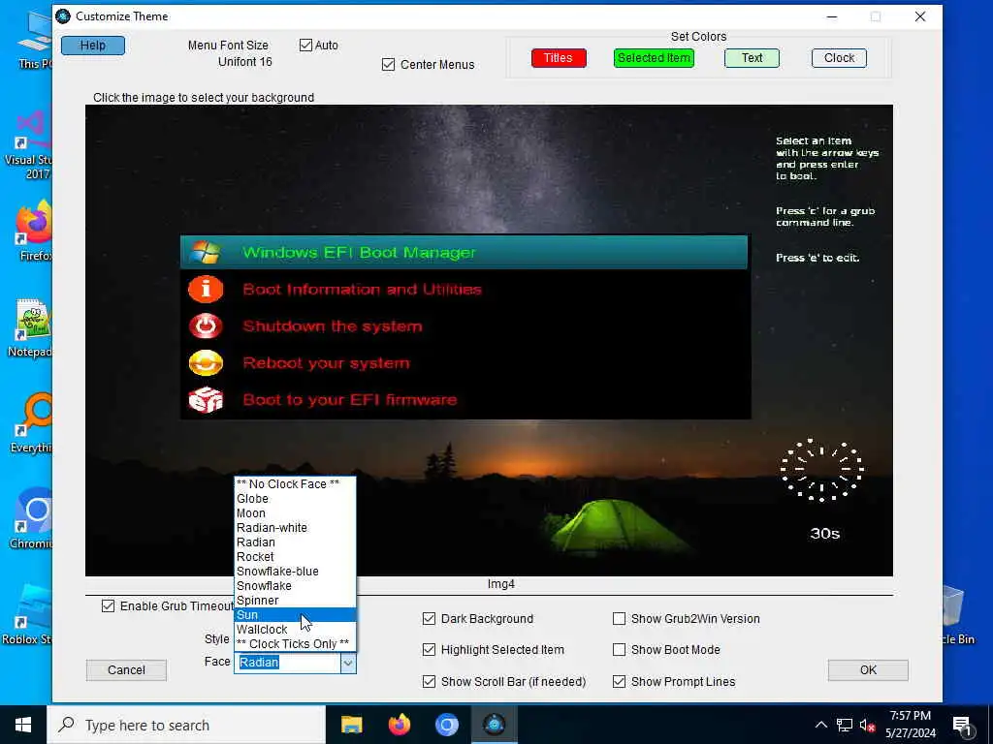
Task: Set the Clock color button
Action: click(x=839, y=58)
